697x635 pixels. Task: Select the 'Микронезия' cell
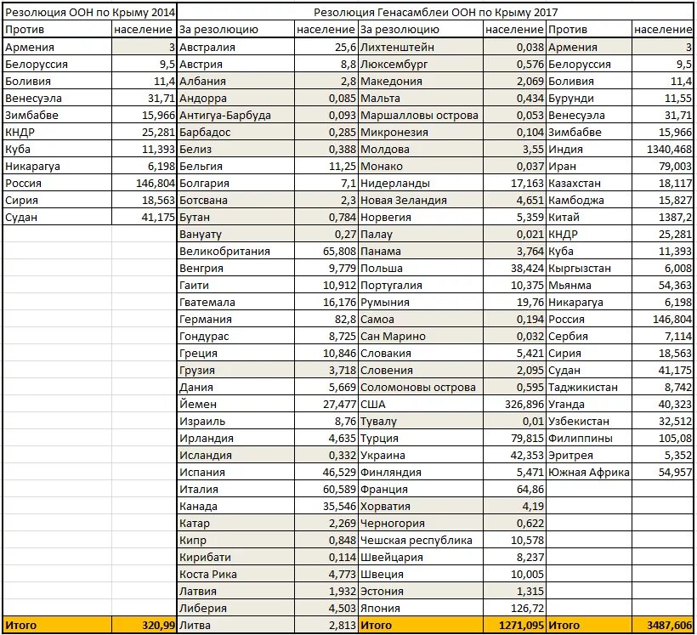[421, 132]
